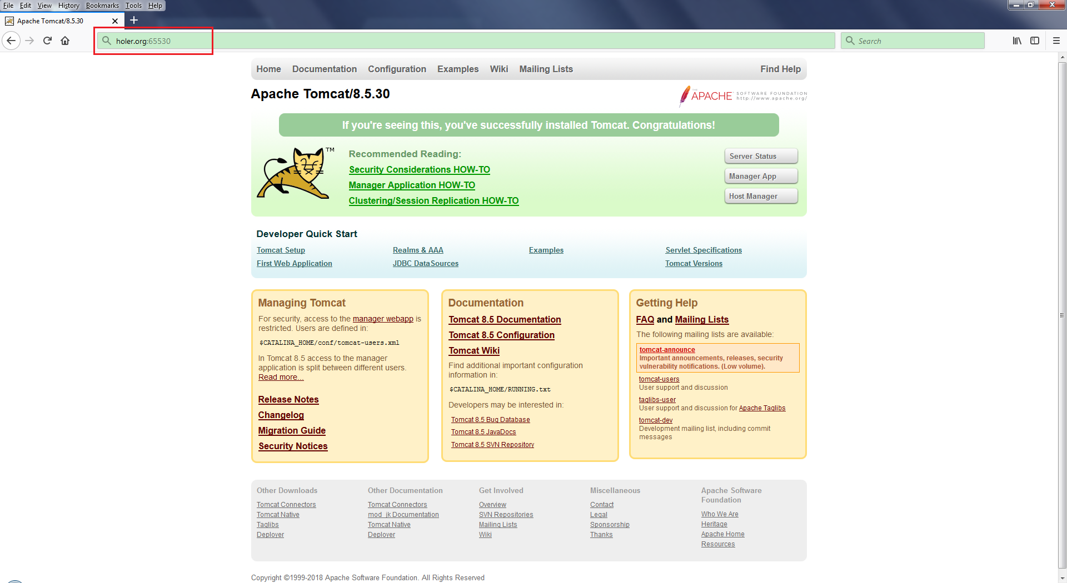Image resolution: width=1067 pixels, height=583 pixels.
Task: Click the forward navigation arrow
Action: [x=30, y=41]
